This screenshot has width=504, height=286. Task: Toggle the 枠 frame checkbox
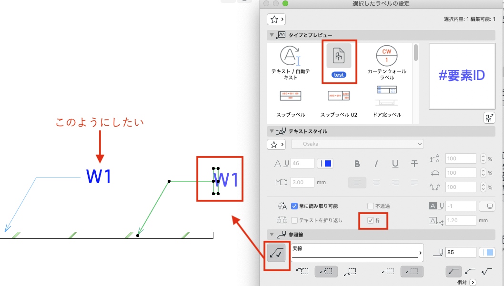click(x=371, y=220)
